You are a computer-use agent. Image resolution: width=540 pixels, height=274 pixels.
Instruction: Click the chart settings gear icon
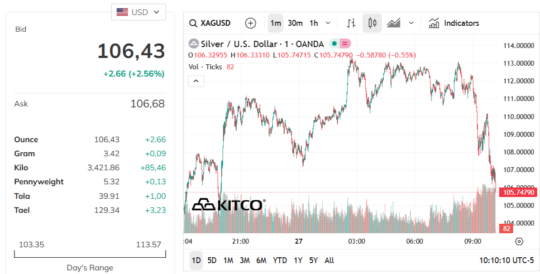pos(519,241)
